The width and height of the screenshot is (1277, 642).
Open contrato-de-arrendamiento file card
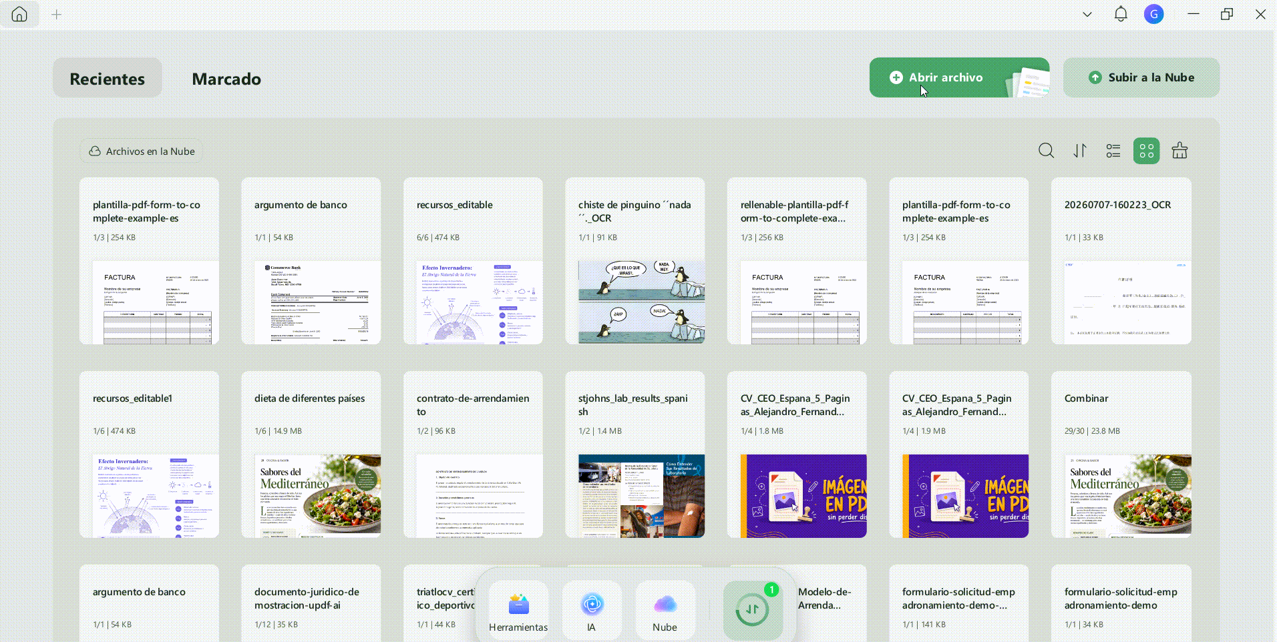[x=473, y=454]
